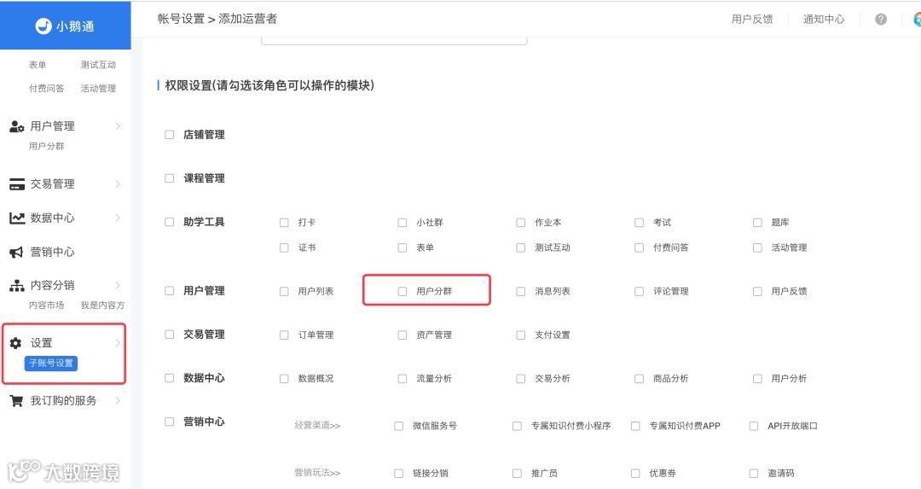Click the 设置 gear icon
921x489 pixels.
point(16,343)
